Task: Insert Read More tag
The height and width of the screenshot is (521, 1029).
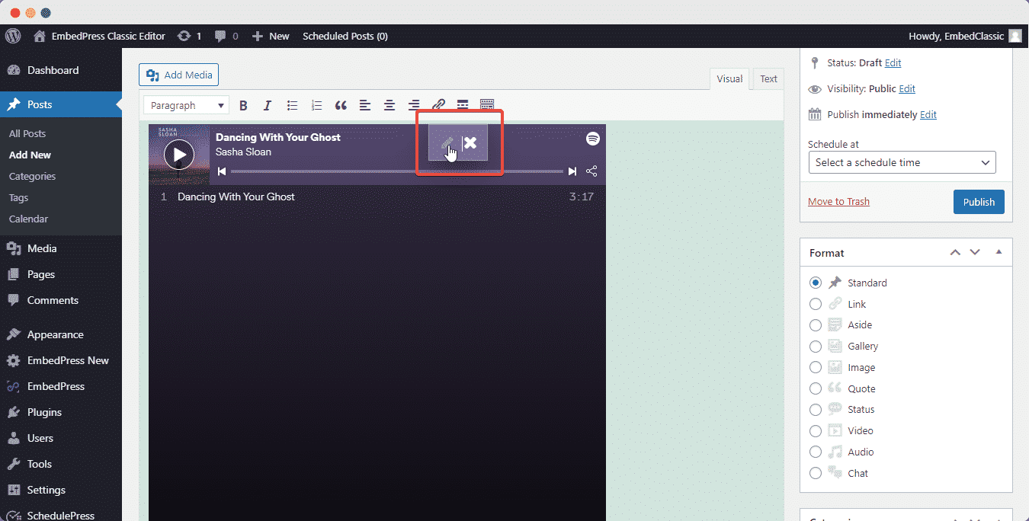Action: click(463, 105)
